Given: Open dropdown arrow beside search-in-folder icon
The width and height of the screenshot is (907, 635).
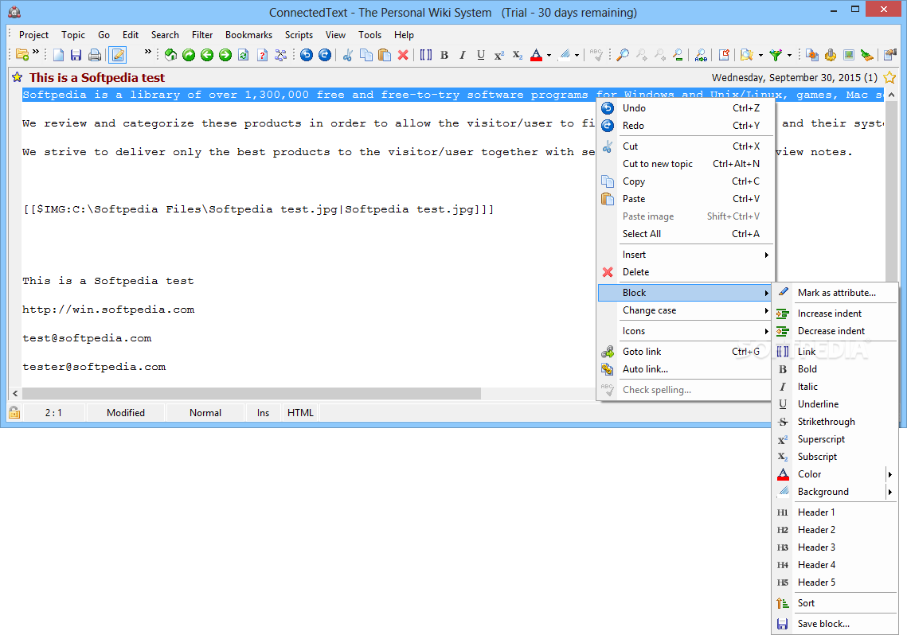Looking at the screenshot, I should coord(760,56).
